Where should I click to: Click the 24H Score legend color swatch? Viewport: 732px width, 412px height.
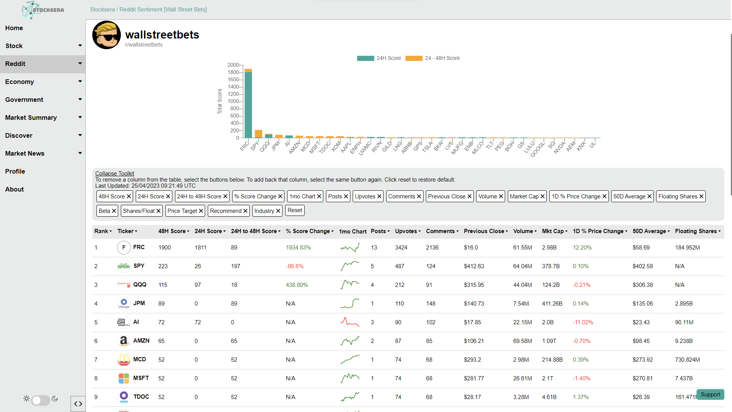click(365, 58)
